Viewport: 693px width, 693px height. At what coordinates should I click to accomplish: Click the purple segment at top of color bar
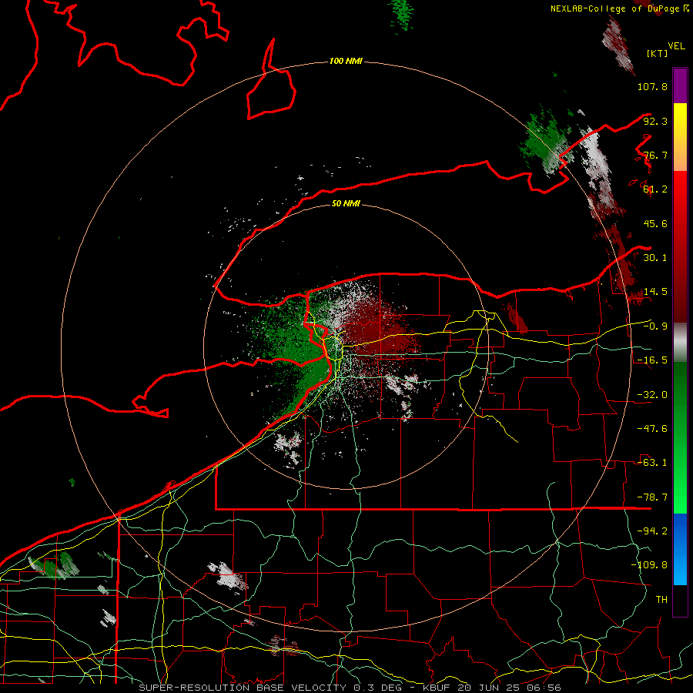click(x=680, y=85)
